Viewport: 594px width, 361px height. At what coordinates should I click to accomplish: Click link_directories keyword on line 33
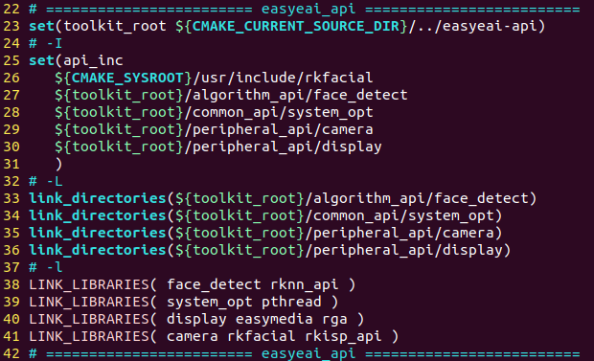click(x=98, y=198)
